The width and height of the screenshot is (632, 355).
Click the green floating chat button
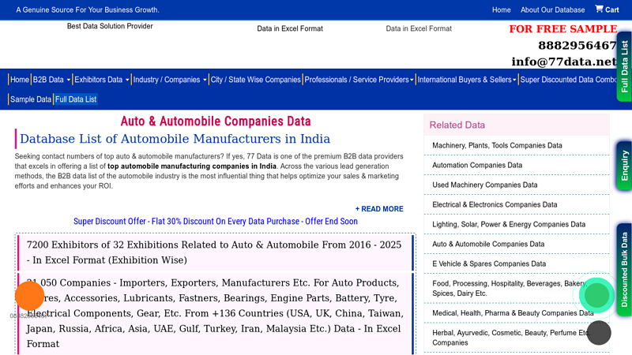[596, 295]
